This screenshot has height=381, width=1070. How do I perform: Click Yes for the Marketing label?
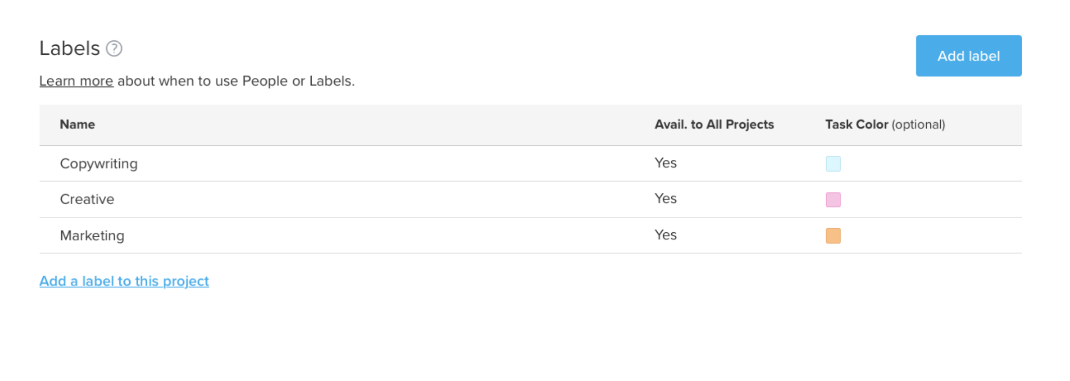tap(666, 235)
